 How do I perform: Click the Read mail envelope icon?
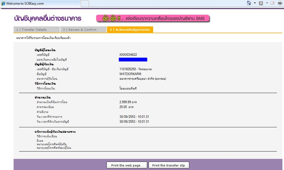tap(272, 3)
